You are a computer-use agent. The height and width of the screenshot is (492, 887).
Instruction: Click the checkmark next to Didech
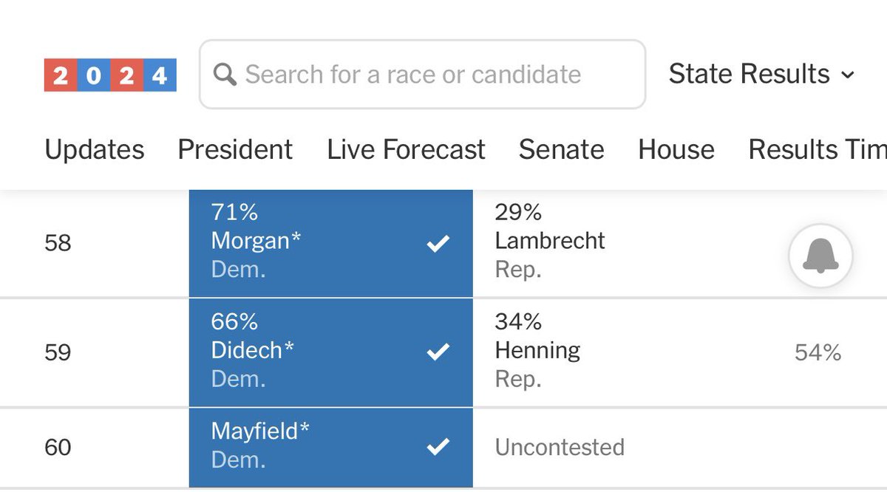438,352
